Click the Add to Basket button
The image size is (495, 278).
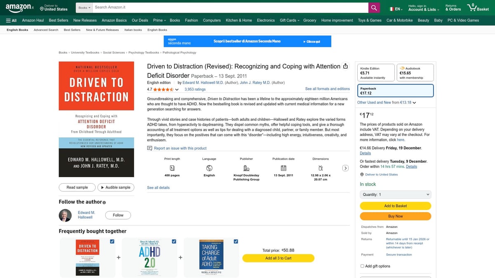pos(395,206)
